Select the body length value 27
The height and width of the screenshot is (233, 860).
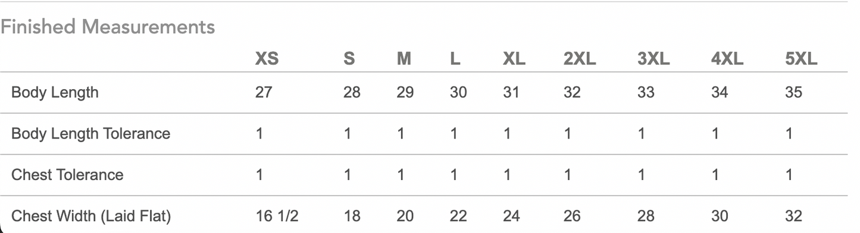(264, 93)
